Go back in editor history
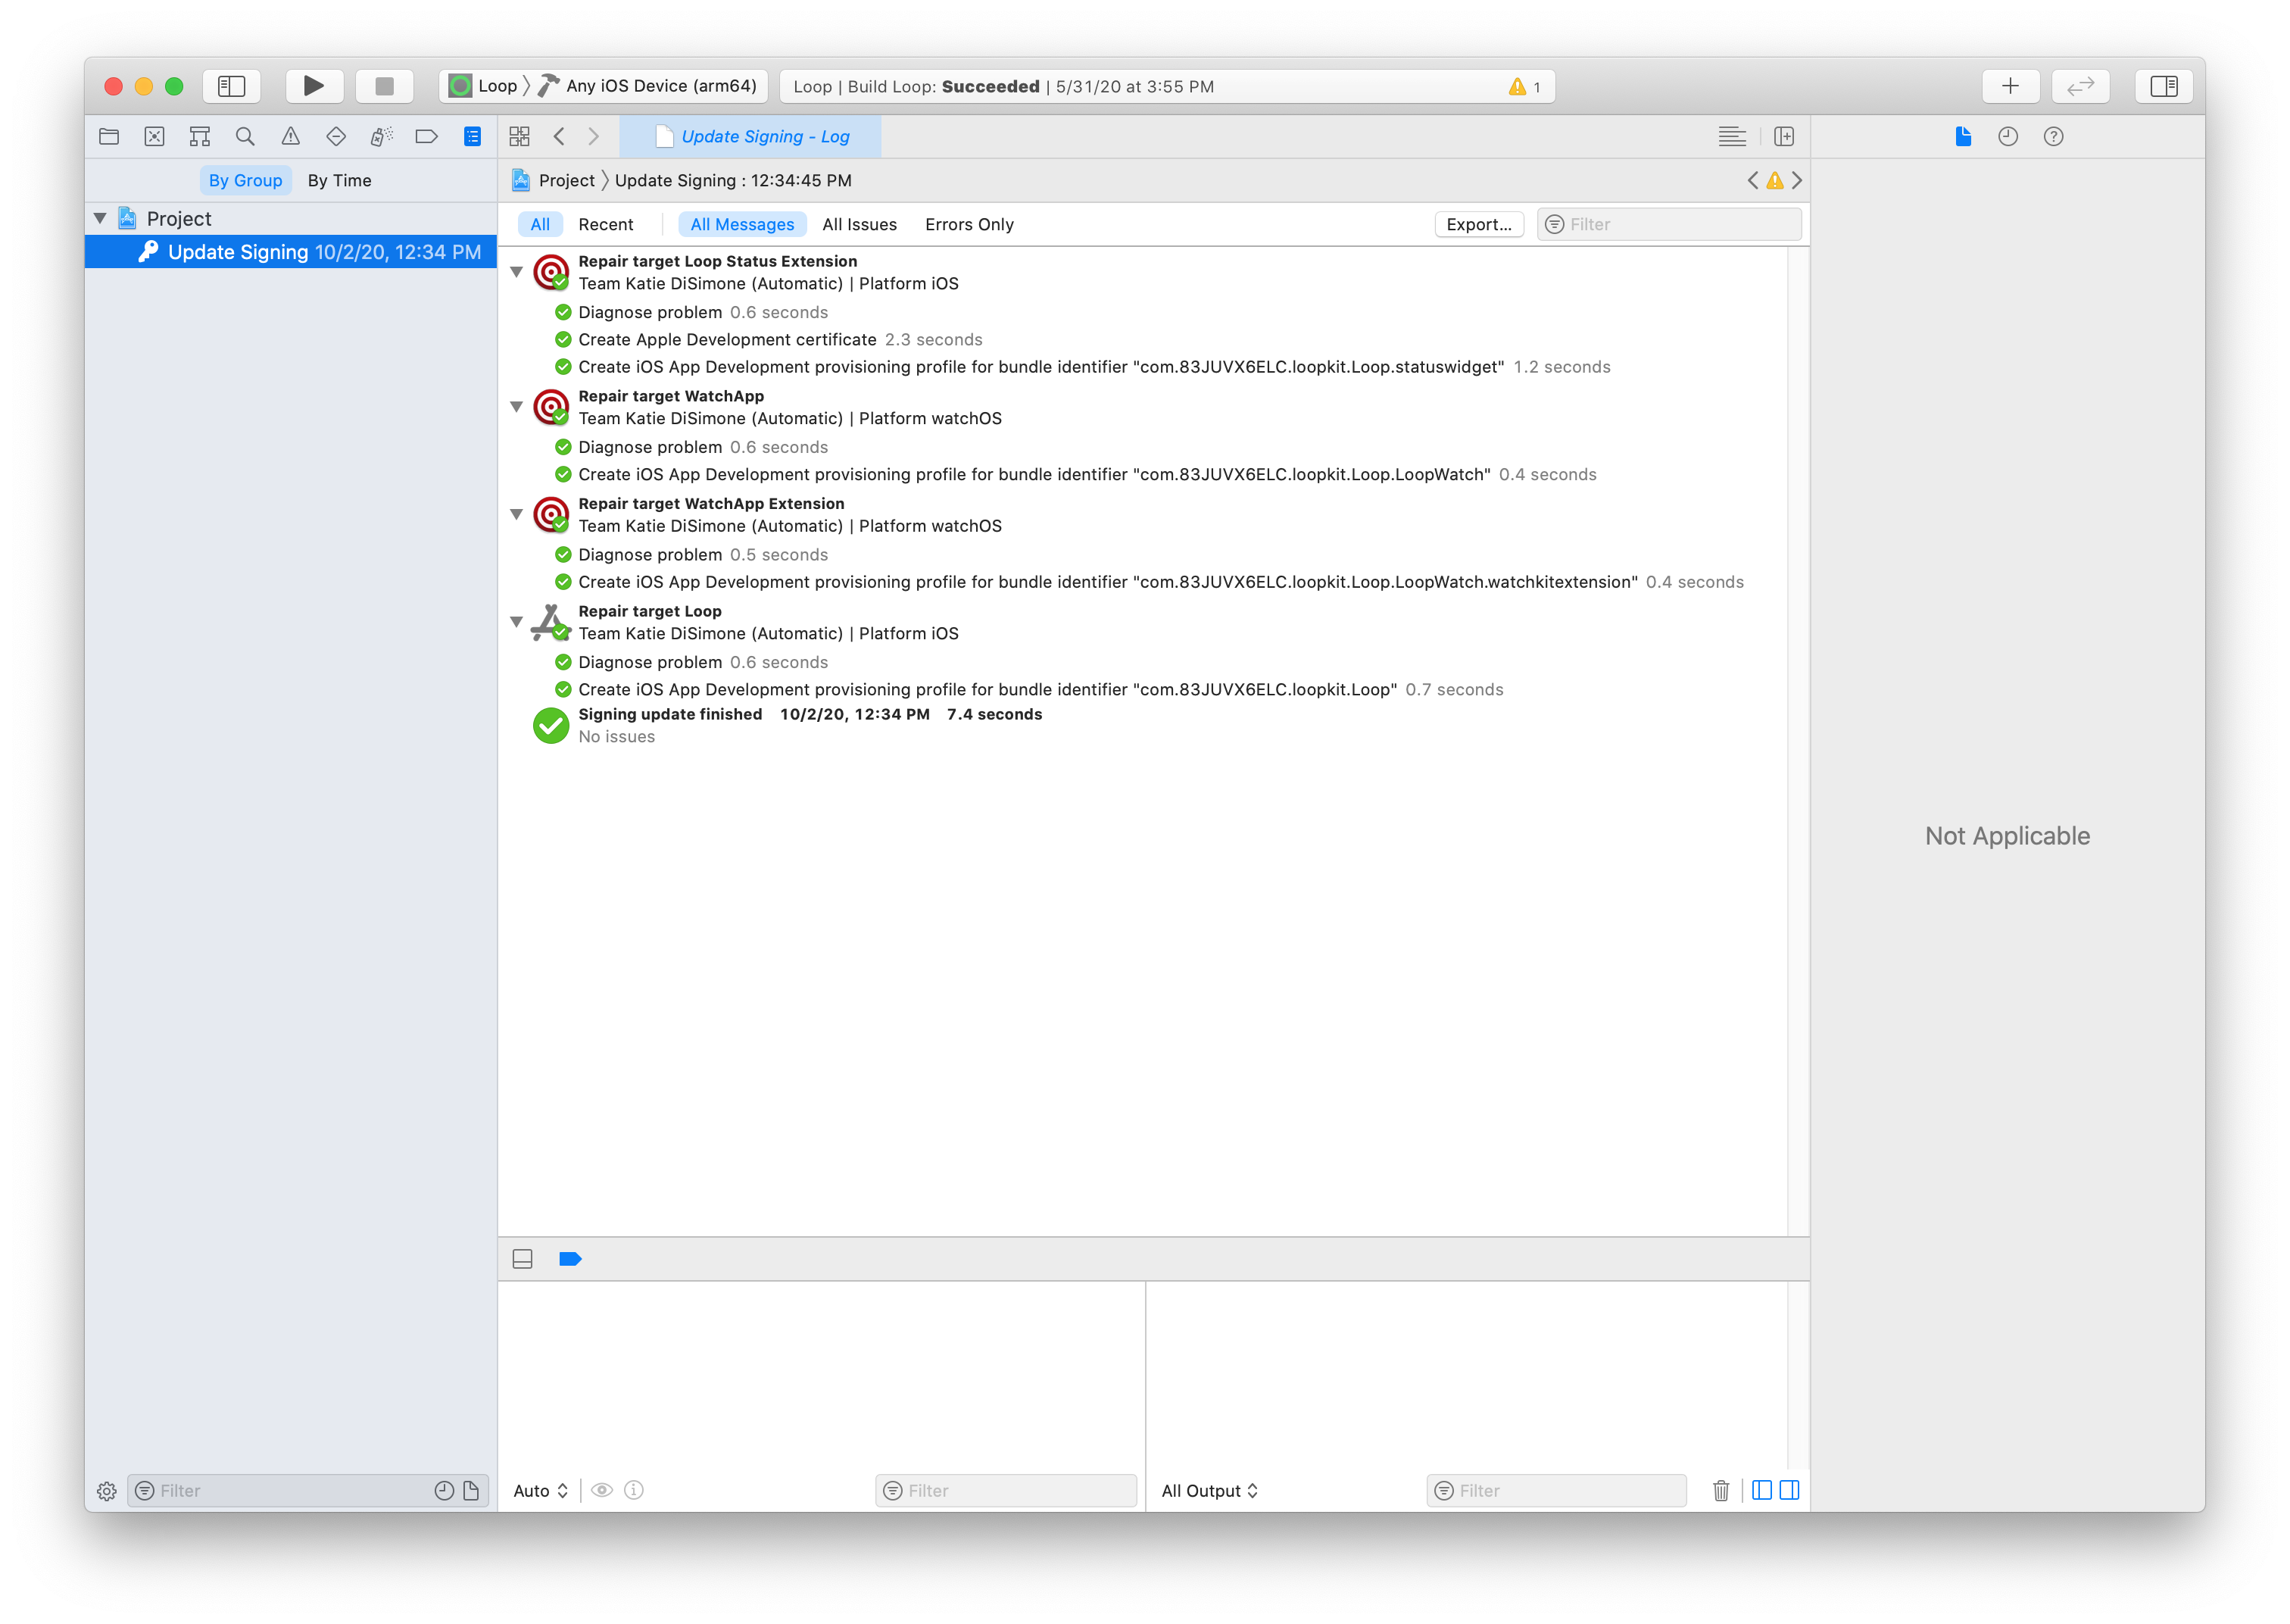The width and height of the screenshot is (2290, 1624). point(560,137)
